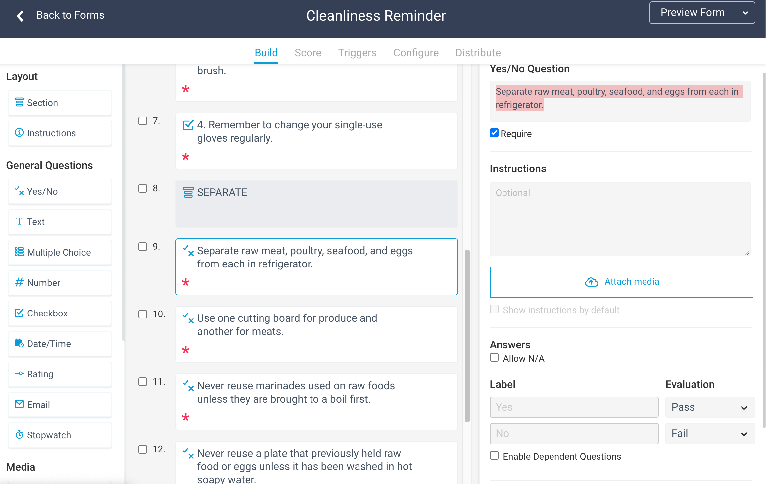Click the Back to Forms arrow icon

(x=20, y=16)
